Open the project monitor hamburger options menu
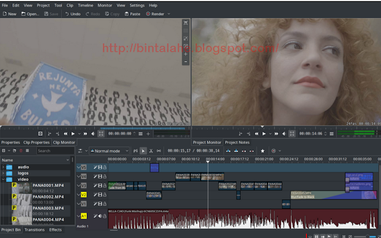This screenshot has height=238, width=381. point(332,133)
